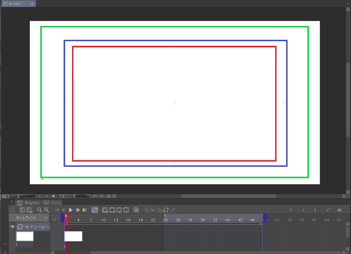
Task: Step to the next frame
Action: coord(78,210)
